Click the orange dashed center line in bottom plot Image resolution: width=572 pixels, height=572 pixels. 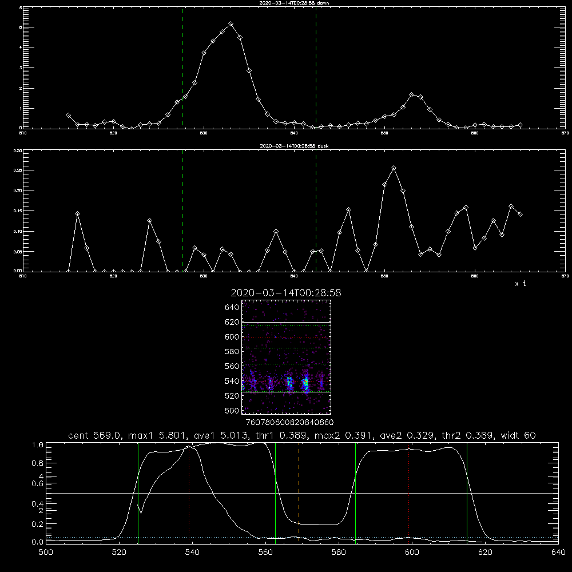coord(299,493)
